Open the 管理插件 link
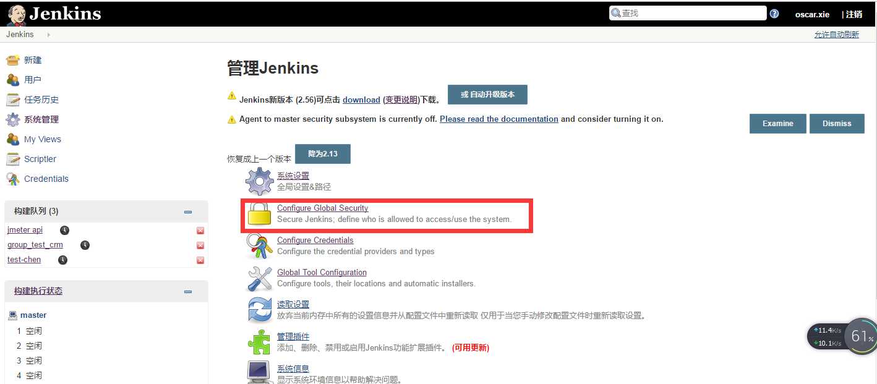 point(293,336)
